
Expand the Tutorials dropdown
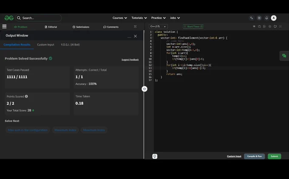[139, 18]
